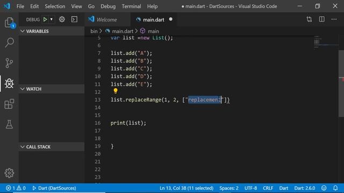Open the File menu
This screenshot has width=344, height=193.
[x=20, y=6]
